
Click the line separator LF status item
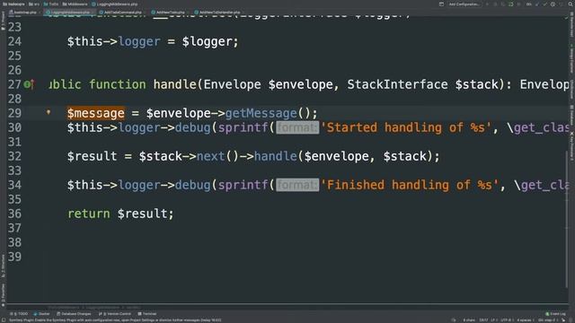(493, 320)
